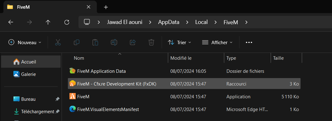Expand chevron after Local in path
The image size is (332, 121).
(216, 22)
